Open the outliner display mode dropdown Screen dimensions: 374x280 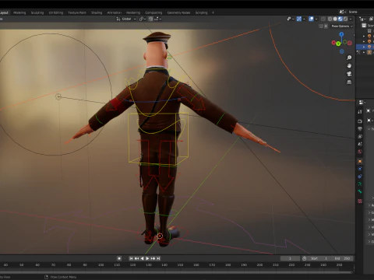[362, 19]
